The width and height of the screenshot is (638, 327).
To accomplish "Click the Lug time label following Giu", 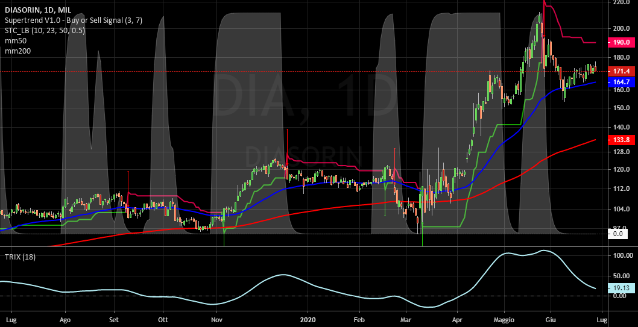I will coord(602,320).
